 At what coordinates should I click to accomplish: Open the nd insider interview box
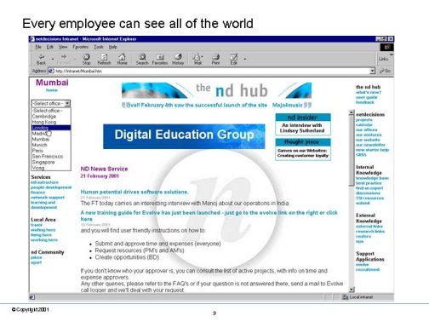tap(303, 124)
